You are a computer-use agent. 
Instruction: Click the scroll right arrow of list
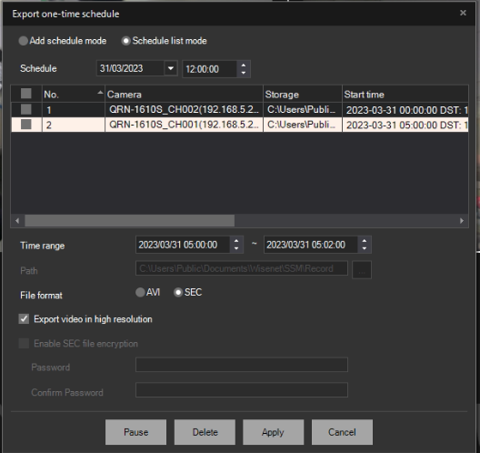click(462, 220)
